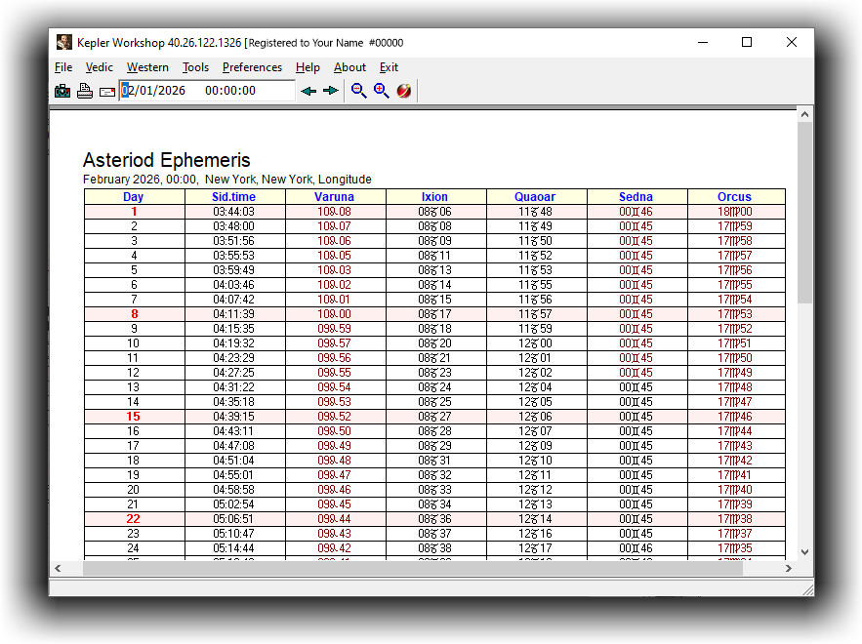The width and height of the screenshot is (862, 644).
Task: Click the printer icon in toolbar
Action: 85,91
